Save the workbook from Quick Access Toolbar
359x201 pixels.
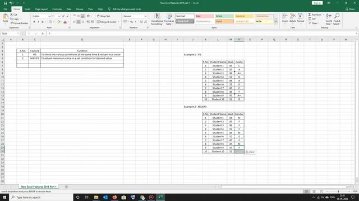point(5,3)
